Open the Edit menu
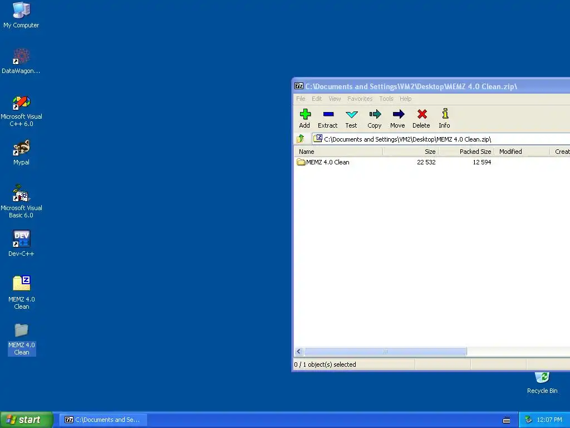This screenshot has height=428, width=570. point(317,99)
